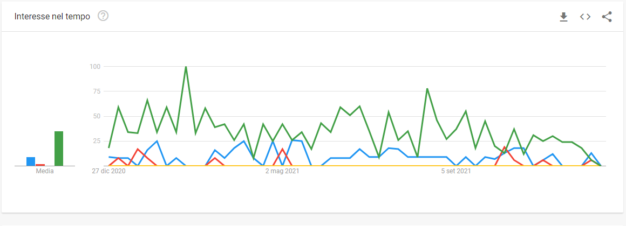Click the "Media" label under bars
Image resolution: width=626 pixels, height=226 pixels.
click(45, 172)
